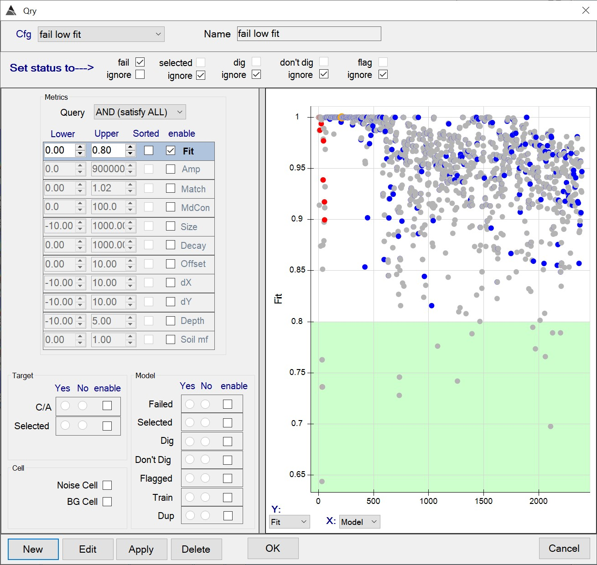Click the Fit lower bound field

point(60,150)
